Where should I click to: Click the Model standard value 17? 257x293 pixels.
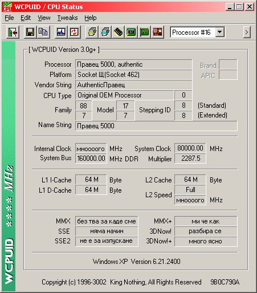point(125,105)
